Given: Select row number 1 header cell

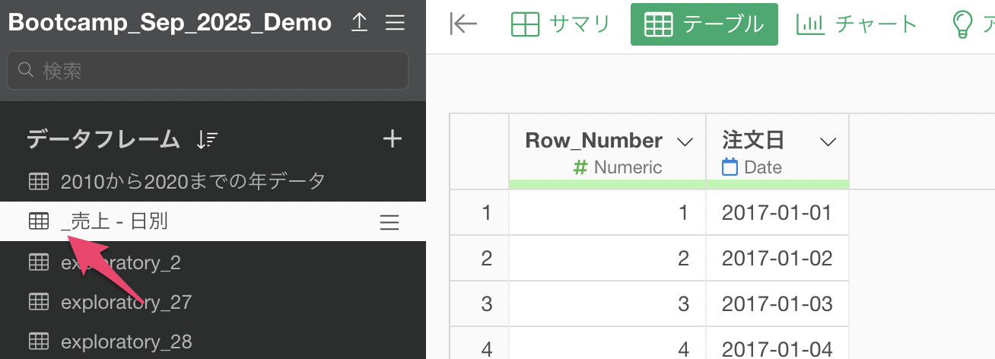Looking at the screenshot, I should (x=479, y=213).
